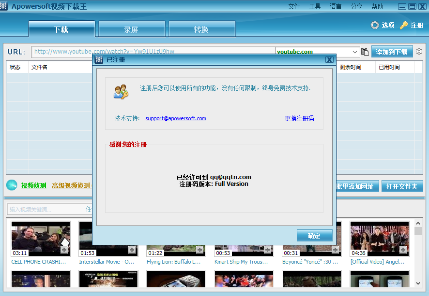This screenshot has height=296, width=429.
Task: Add the Official Video Angel clip via plus
Action: [403, 250]
